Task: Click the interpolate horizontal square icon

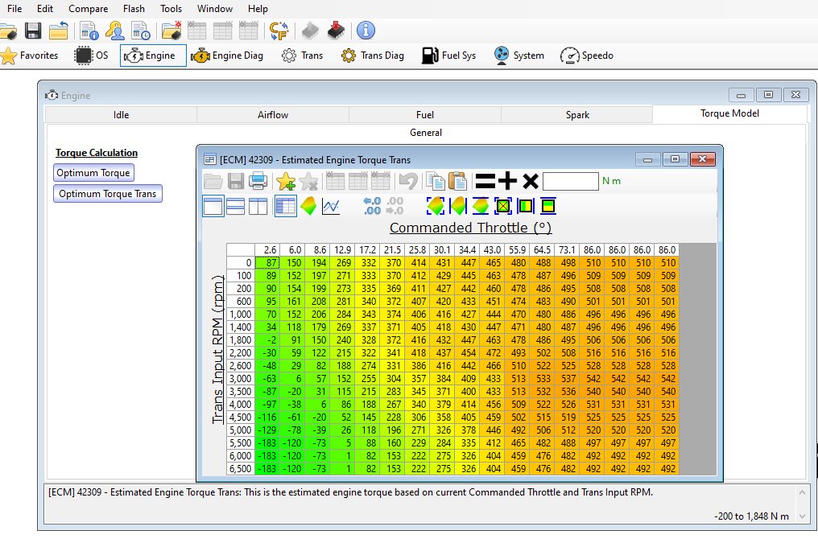Action: click(x=525, y=206)
